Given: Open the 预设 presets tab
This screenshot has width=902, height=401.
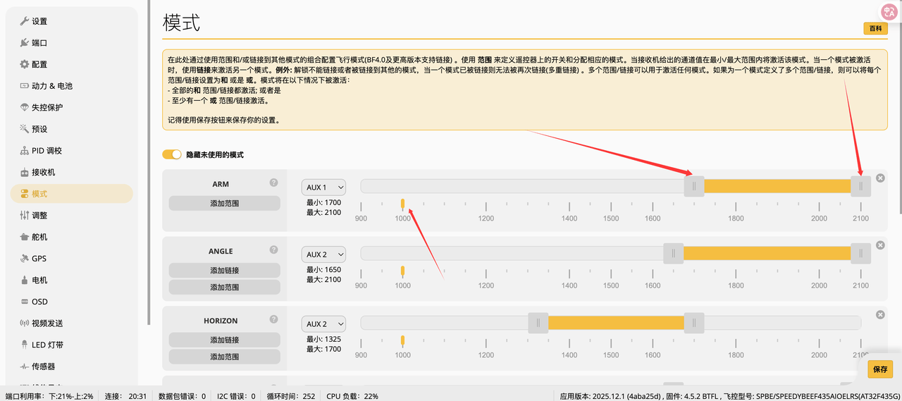Looking at the screenshot, I should coord(33,129).
